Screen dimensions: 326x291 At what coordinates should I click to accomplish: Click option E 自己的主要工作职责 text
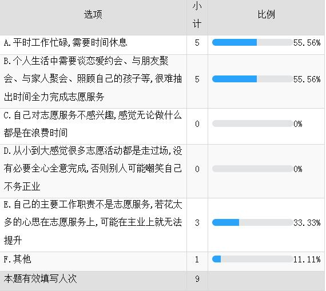(x=93, y=222)
